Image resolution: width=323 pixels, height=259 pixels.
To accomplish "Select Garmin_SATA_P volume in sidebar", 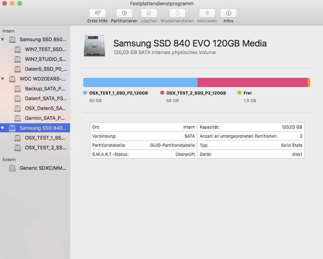I will 35,118.
